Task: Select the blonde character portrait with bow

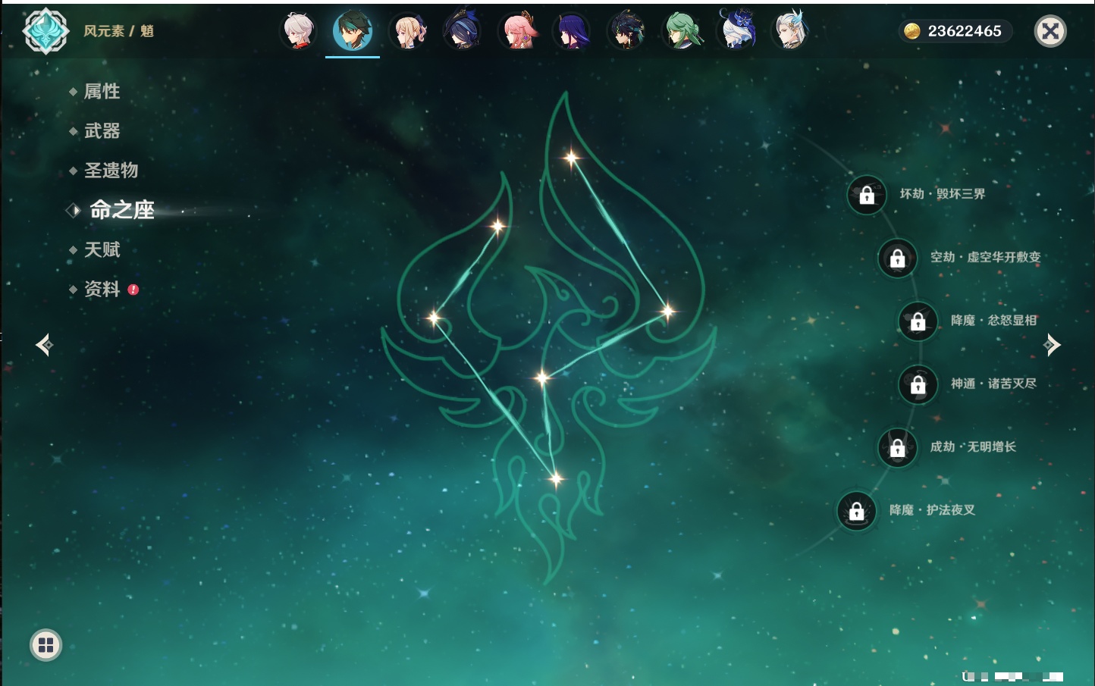Action: pyautogui.click(x=408, y=31)
